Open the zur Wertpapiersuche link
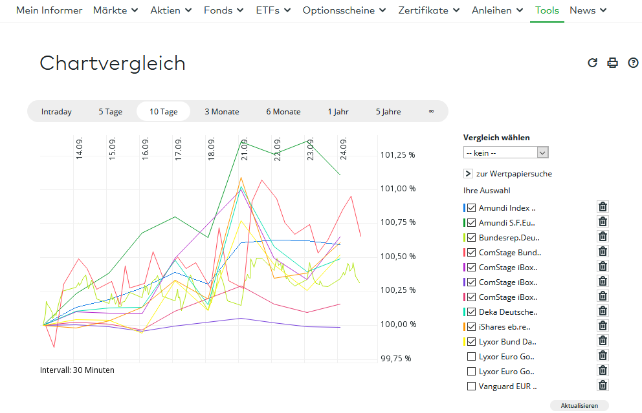The height and width of the screenshot is (413, 642). [x=515, y=173]
